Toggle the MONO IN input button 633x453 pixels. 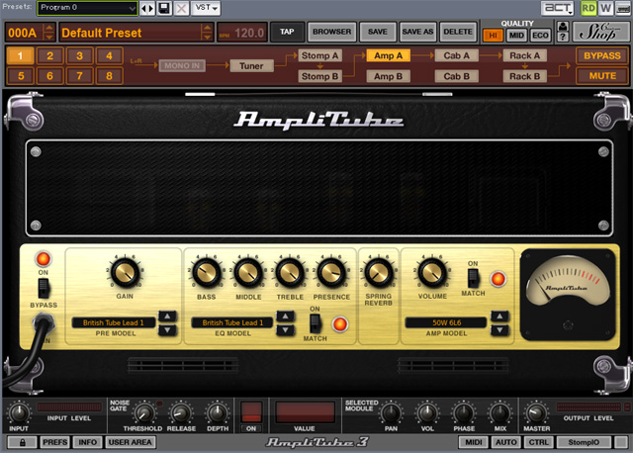[182, 66]
